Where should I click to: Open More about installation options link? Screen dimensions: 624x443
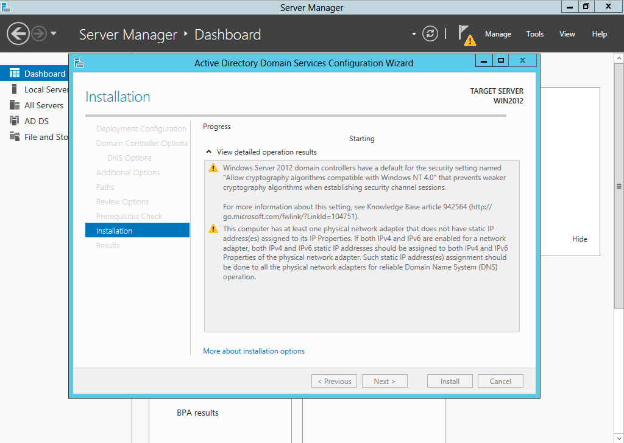[x=254, y=351]
